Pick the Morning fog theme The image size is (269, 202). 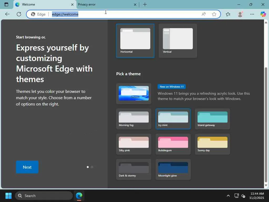(x=134, y=119)
